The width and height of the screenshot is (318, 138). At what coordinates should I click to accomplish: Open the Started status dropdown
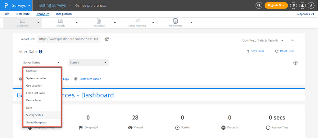pos(88,62)
